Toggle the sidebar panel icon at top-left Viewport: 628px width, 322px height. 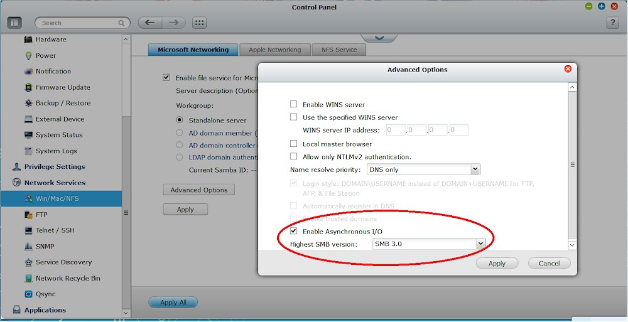(14, 23)
